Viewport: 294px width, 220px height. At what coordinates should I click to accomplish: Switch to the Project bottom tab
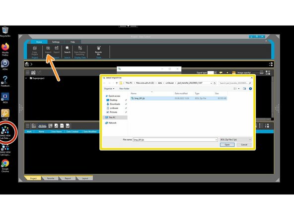33,178
